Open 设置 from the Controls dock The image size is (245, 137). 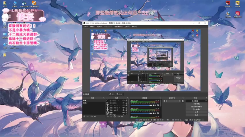197,112
